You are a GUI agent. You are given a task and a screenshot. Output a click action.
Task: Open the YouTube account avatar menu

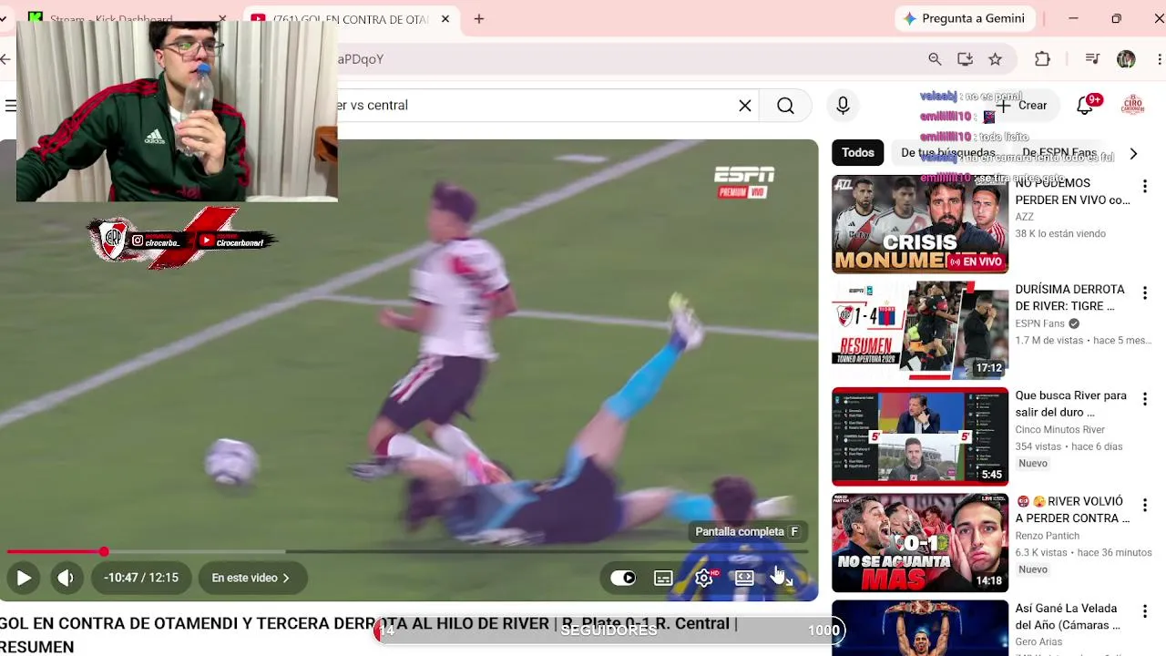[1132, 106]
